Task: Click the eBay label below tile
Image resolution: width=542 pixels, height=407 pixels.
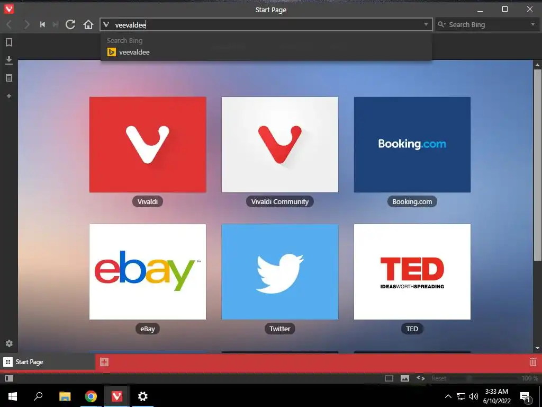Action: (148, 329)
